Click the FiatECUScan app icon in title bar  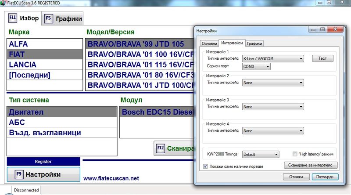pos(4,4)
